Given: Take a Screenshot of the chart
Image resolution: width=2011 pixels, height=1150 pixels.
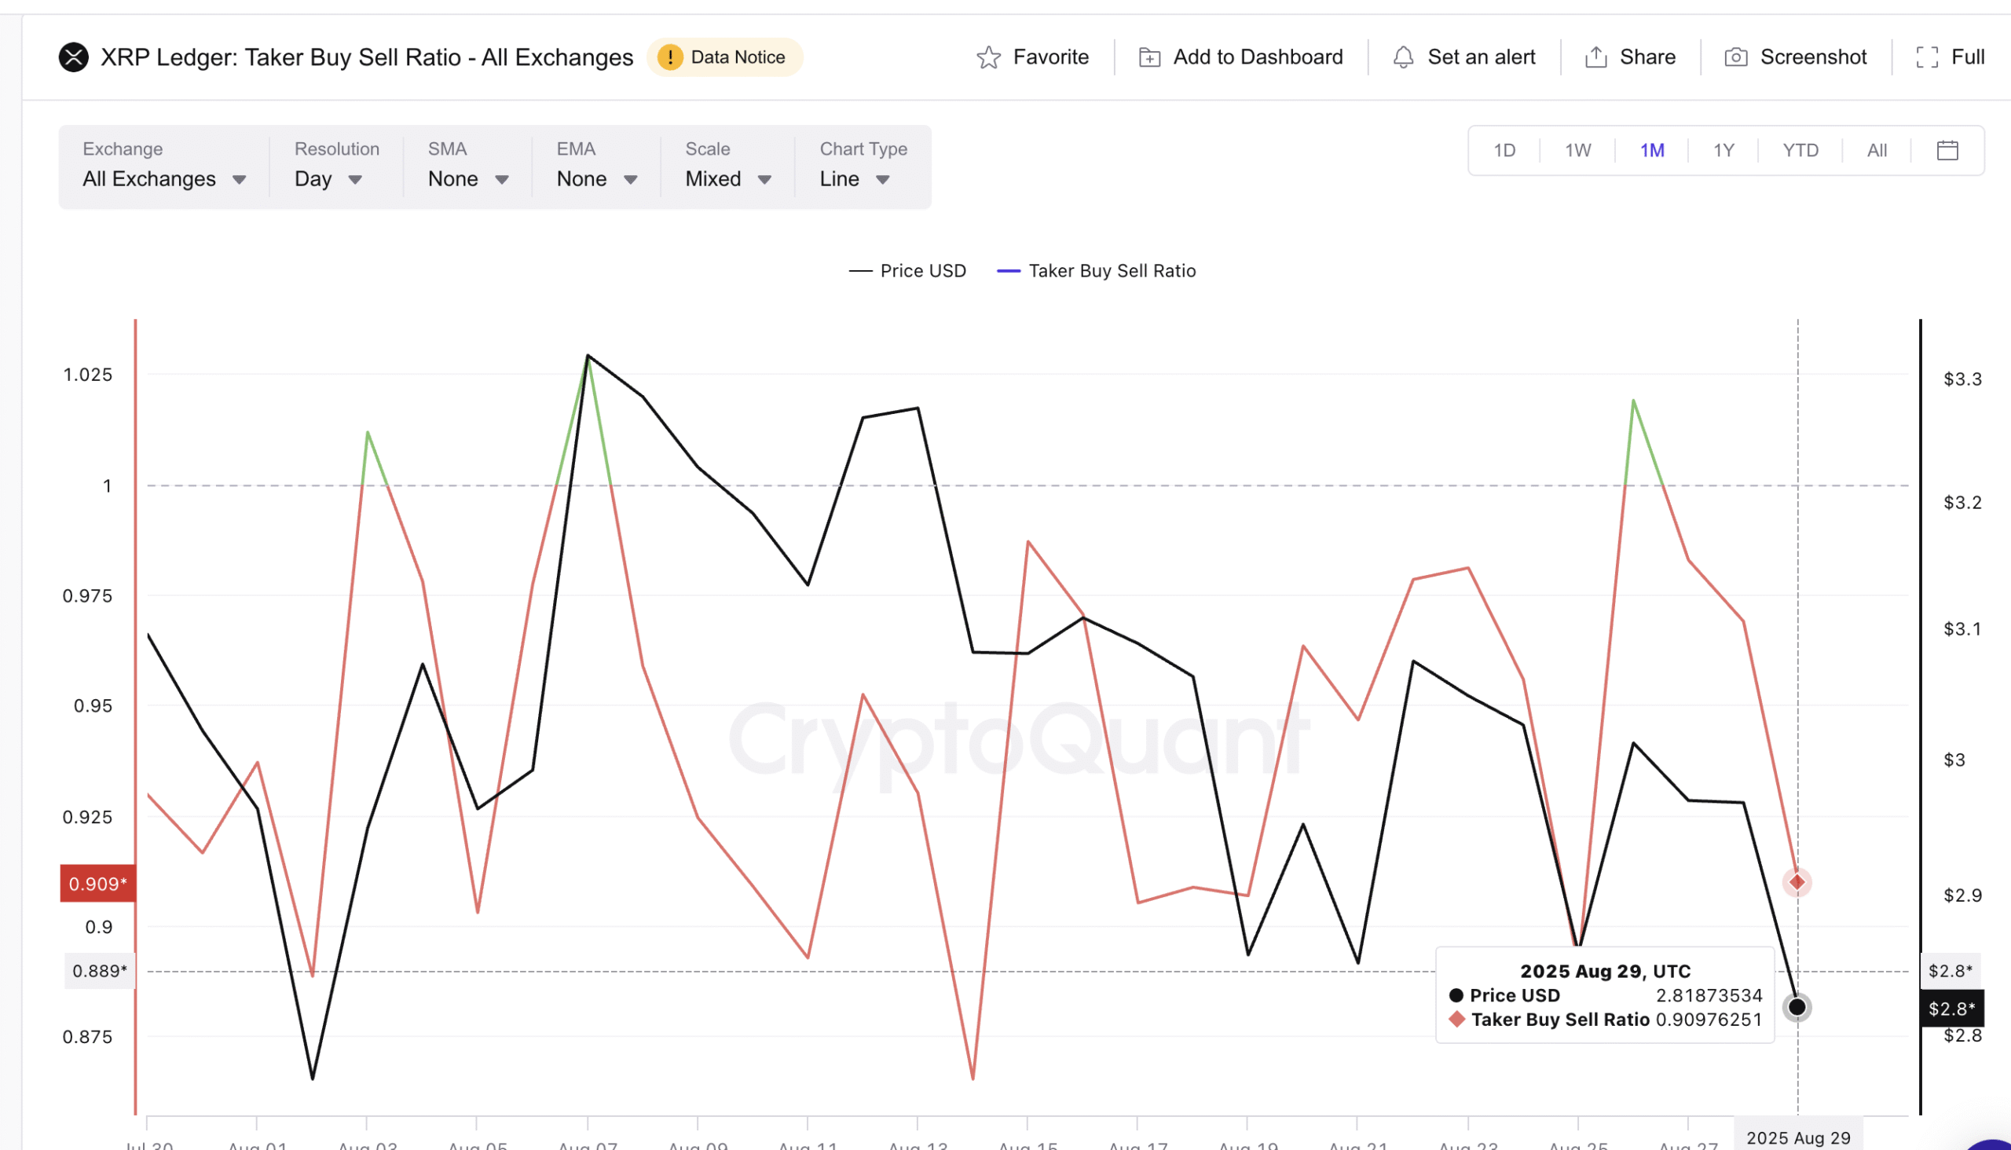Looking at the screenshot, I should (1735, 57).
